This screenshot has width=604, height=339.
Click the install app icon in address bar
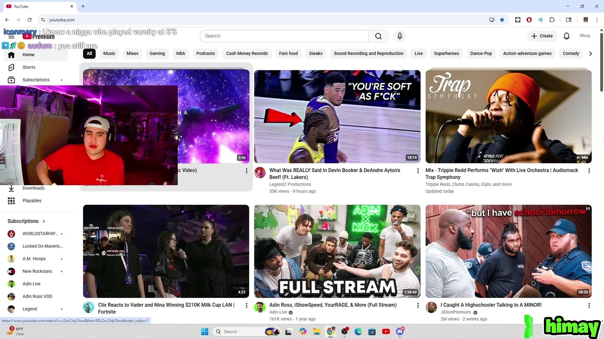pyautogui.click(x=492, y=20)
